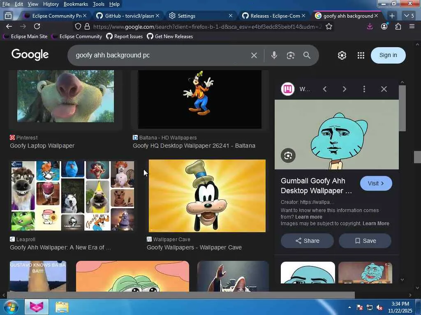Click the large Gumball preview image
Screen dimensions: 421x315
(336, 135)
